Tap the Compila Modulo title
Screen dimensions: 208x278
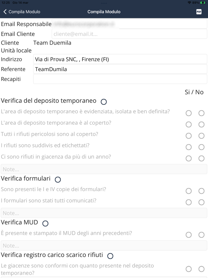(x=104, y=11)
